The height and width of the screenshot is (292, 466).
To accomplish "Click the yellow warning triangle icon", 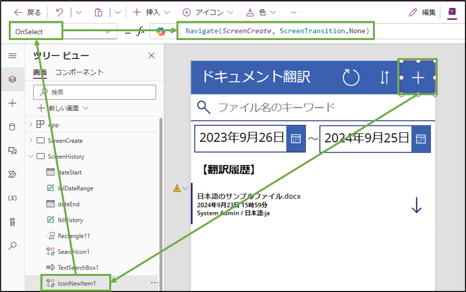I will click(177, 188).
